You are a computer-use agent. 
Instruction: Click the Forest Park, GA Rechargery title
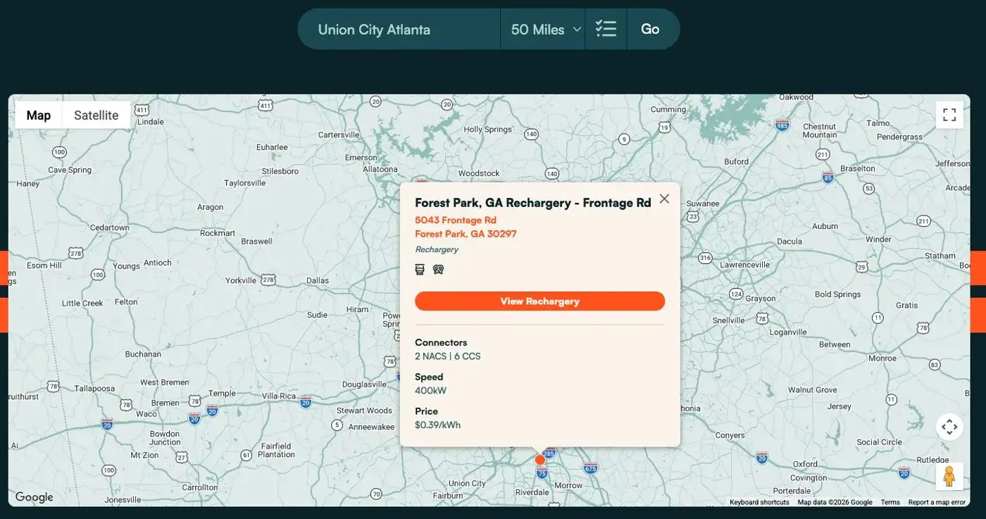[x=532, y=203]
